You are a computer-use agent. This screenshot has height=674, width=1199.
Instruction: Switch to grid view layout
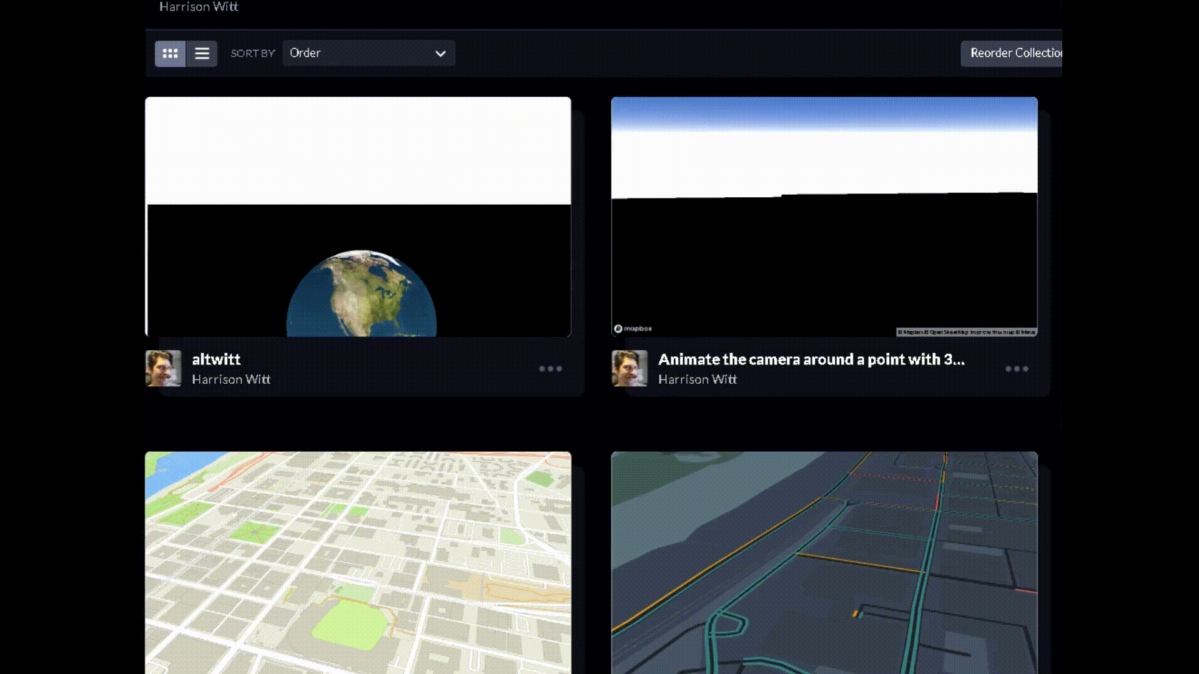click(170, 54)
